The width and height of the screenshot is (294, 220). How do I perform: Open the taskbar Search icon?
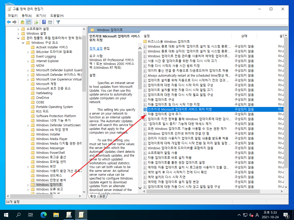tap(18, 215)
